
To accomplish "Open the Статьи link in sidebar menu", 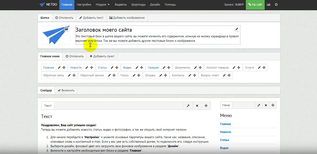I will click(x=224, y=140).
